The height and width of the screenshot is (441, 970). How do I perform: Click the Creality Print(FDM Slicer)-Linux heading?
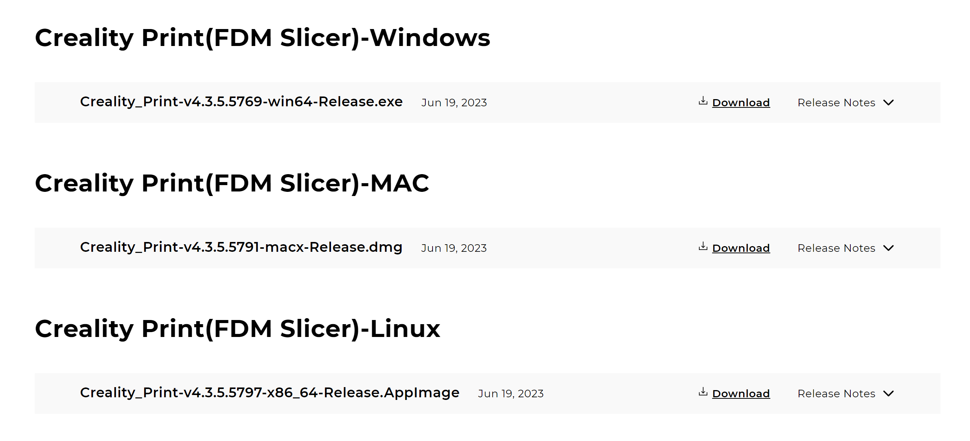pos(237,329)
